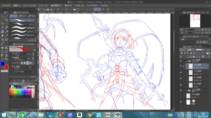The width and height of the screenshot is (211, 118).
Task: Select the Eyedropper tool
Action: (7, 36)
